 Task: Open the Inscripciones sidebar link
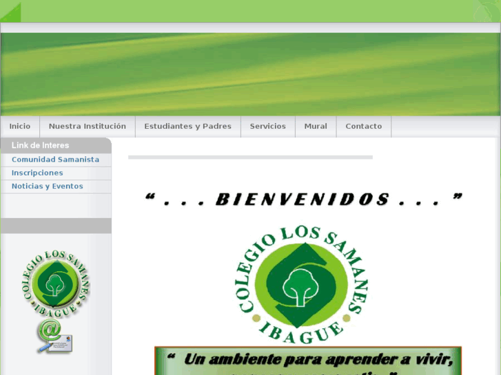click(x=37, y=173)
